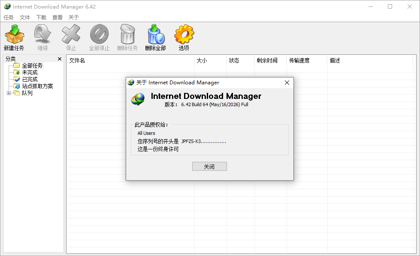Sort by 状态 column header
Image resolution: width=420 pixels, height=256 pixels.
tap(241, 60)
